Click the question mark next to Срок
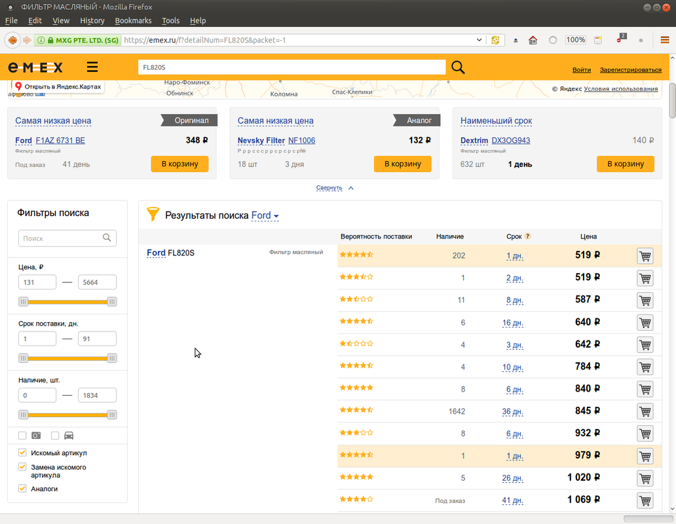This screenshot has height=524, width=676. coord(528,236)
